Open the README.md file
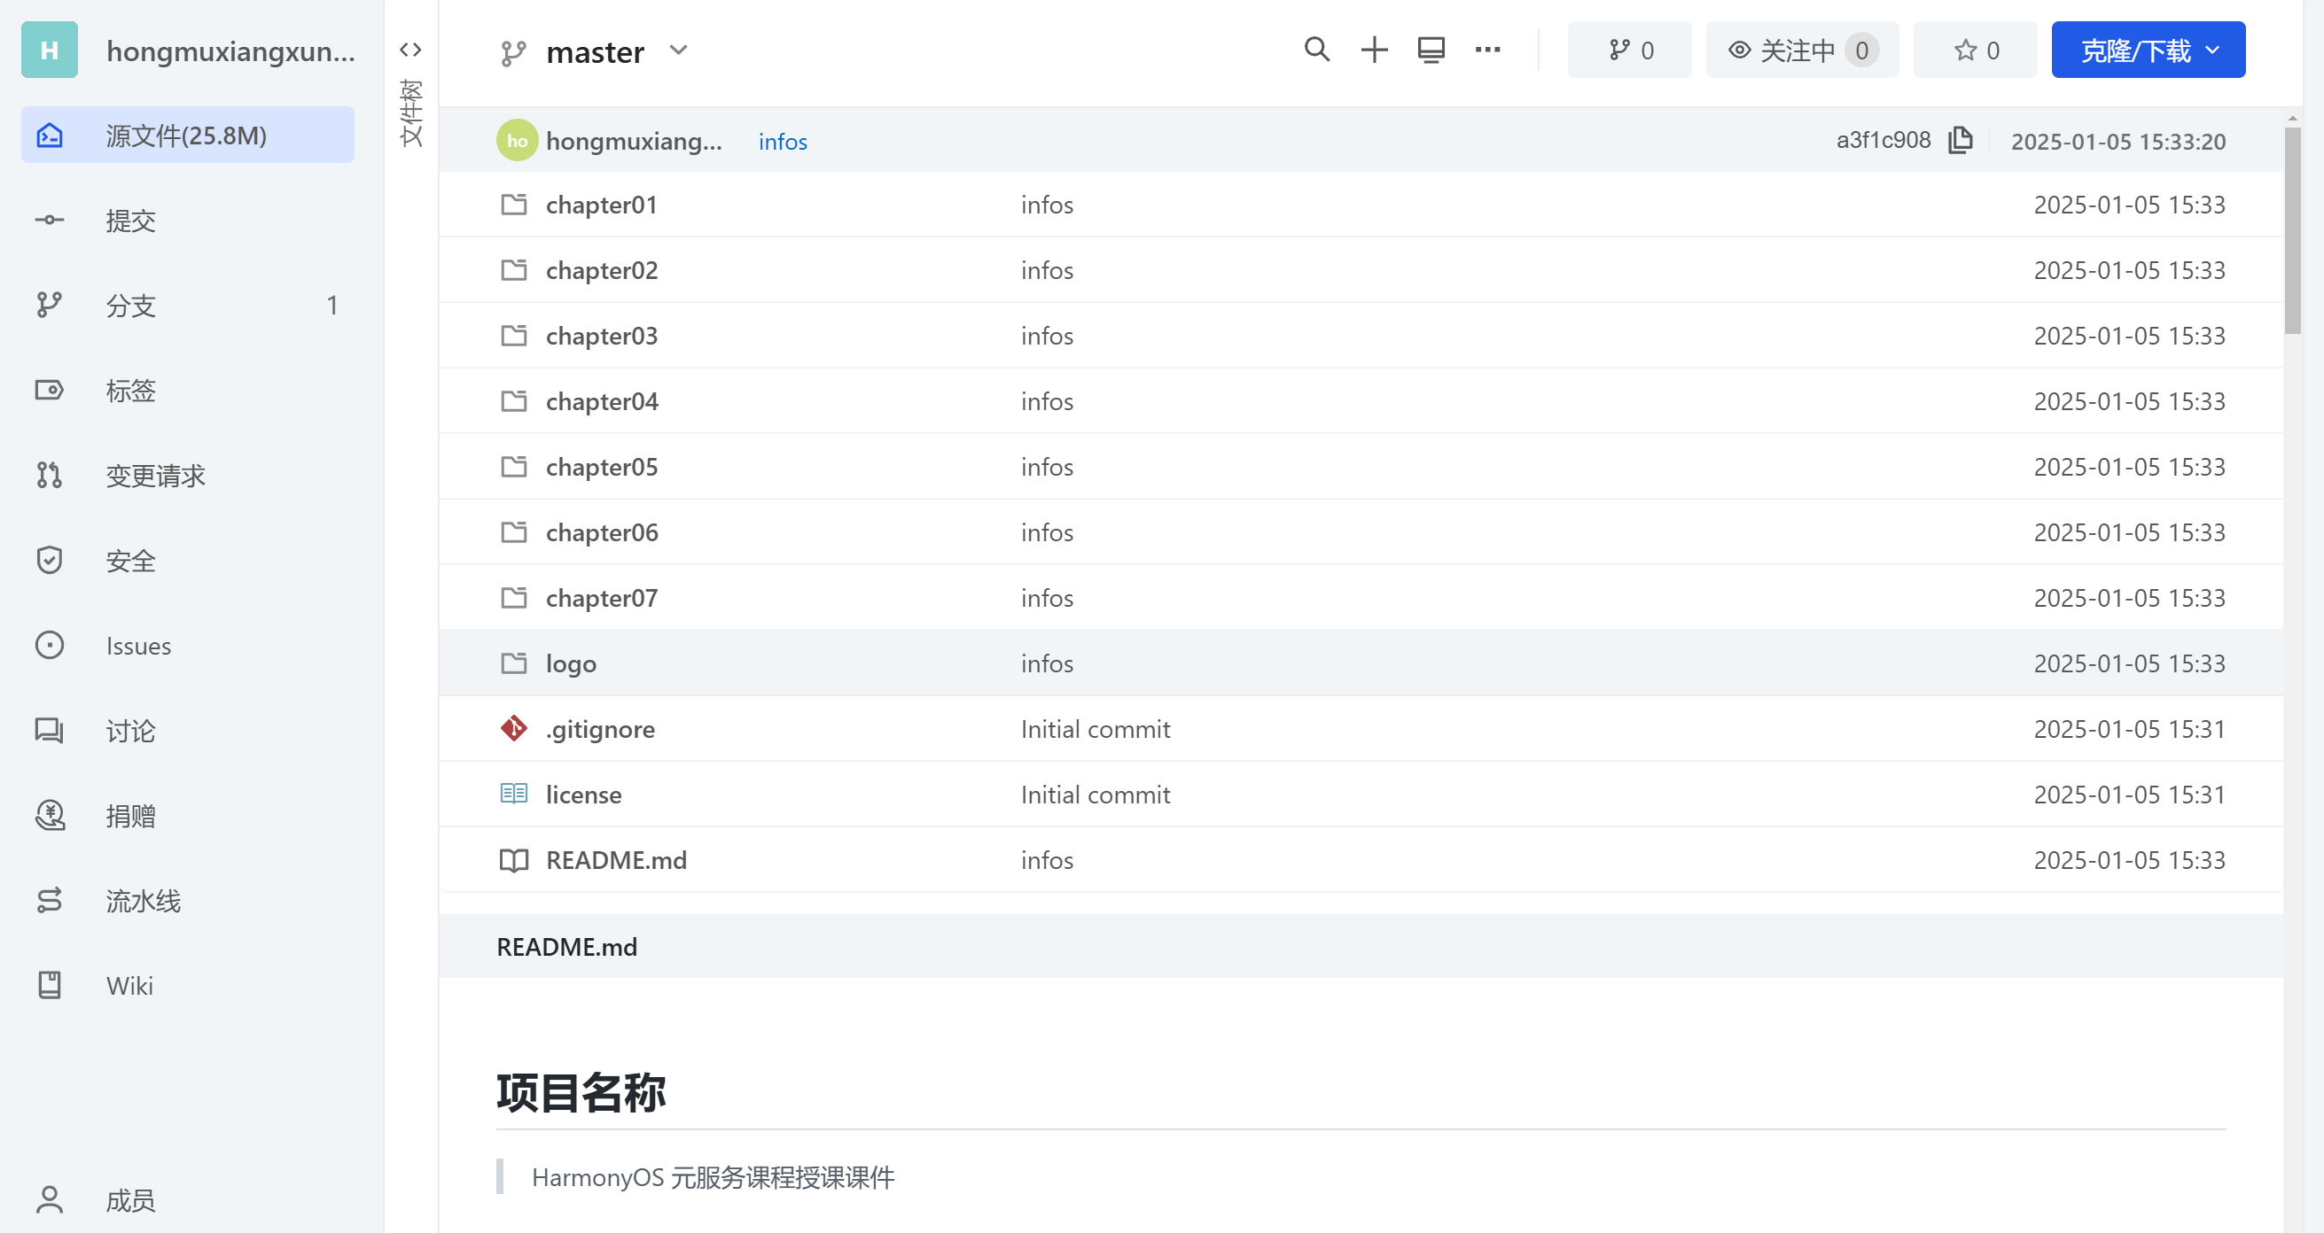The height and width of the screenshot is (1233, 2324). (615, 860)
